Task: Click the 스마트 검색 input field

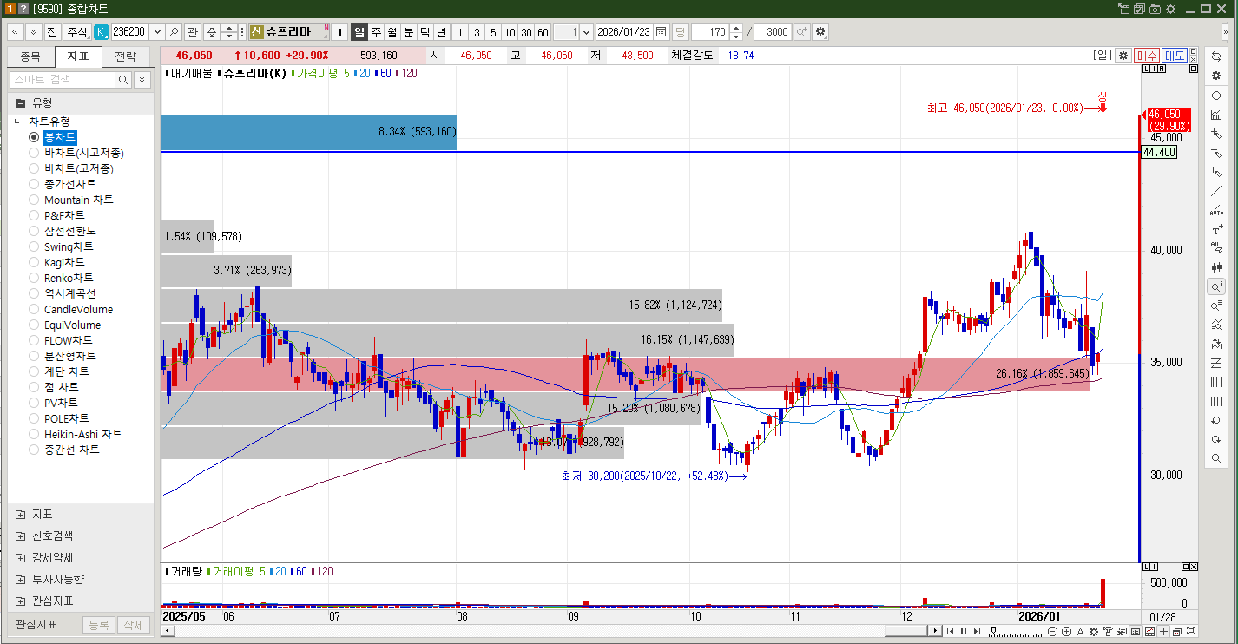Action: click(x=62, y=80)
